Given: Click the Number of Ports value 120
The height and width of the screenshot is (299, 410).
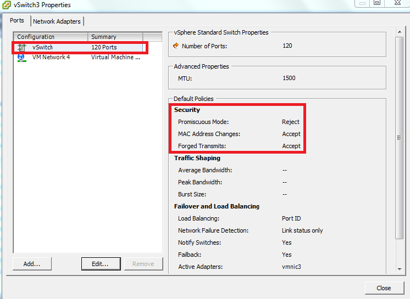Looking at the screenshot, I should click(287, 46).
